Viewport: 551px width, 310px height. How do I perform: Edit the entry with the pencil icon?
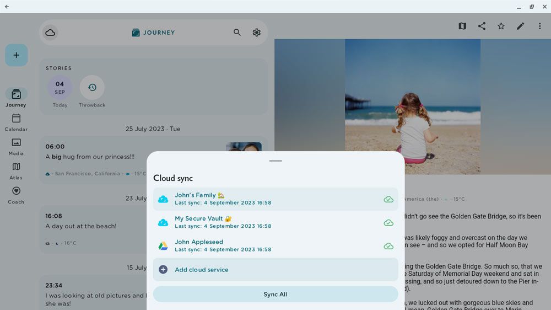[x=521, y=26]
